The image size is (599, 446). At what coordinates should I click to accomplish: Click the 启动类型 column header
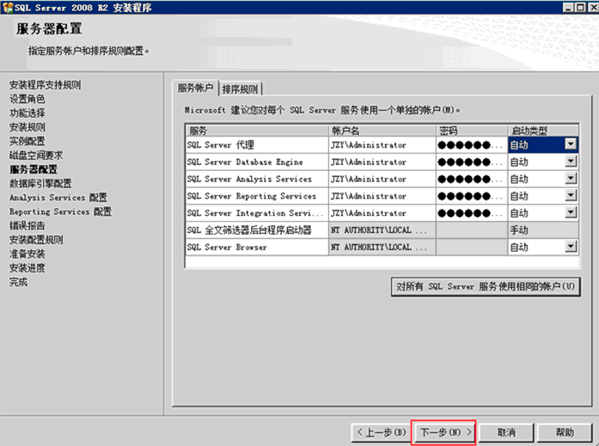point(543,131)
